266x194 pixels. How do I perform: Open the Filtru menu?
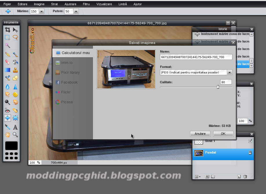click(x=87, y=4)
